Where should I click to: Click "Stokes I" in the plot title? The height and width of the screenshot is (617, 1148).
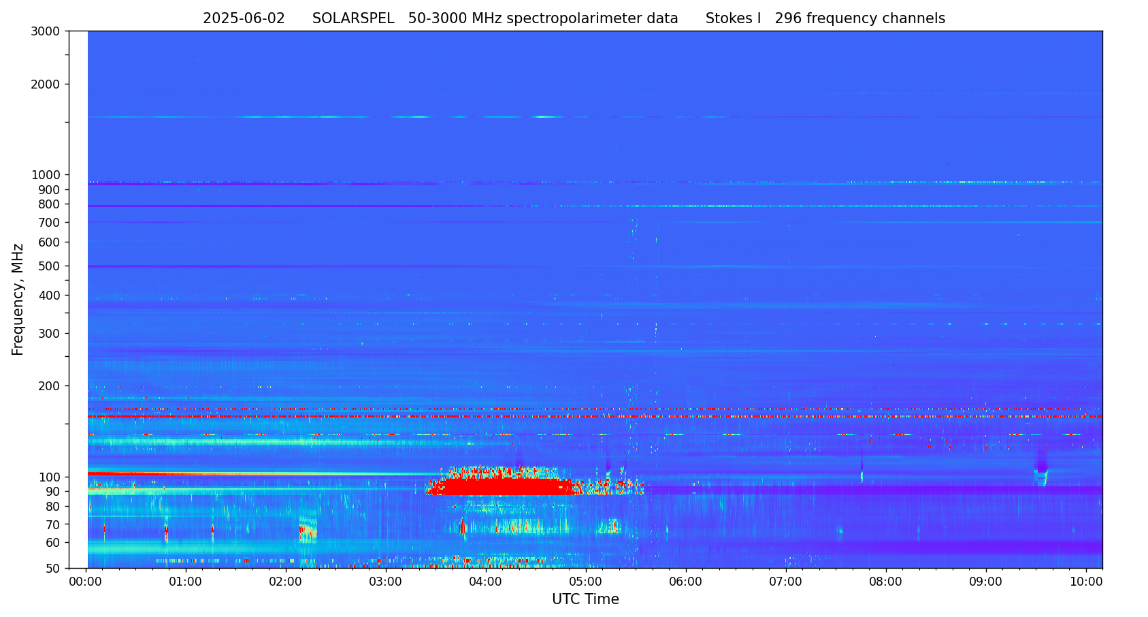click(x=733, y=19)
